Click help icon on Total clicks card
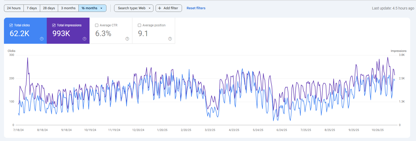The width and height of the screenshot is (416, 141). [x=42, y=39]
